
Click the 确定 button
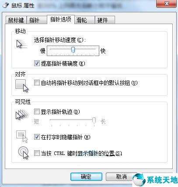click(x=86, y=177)
